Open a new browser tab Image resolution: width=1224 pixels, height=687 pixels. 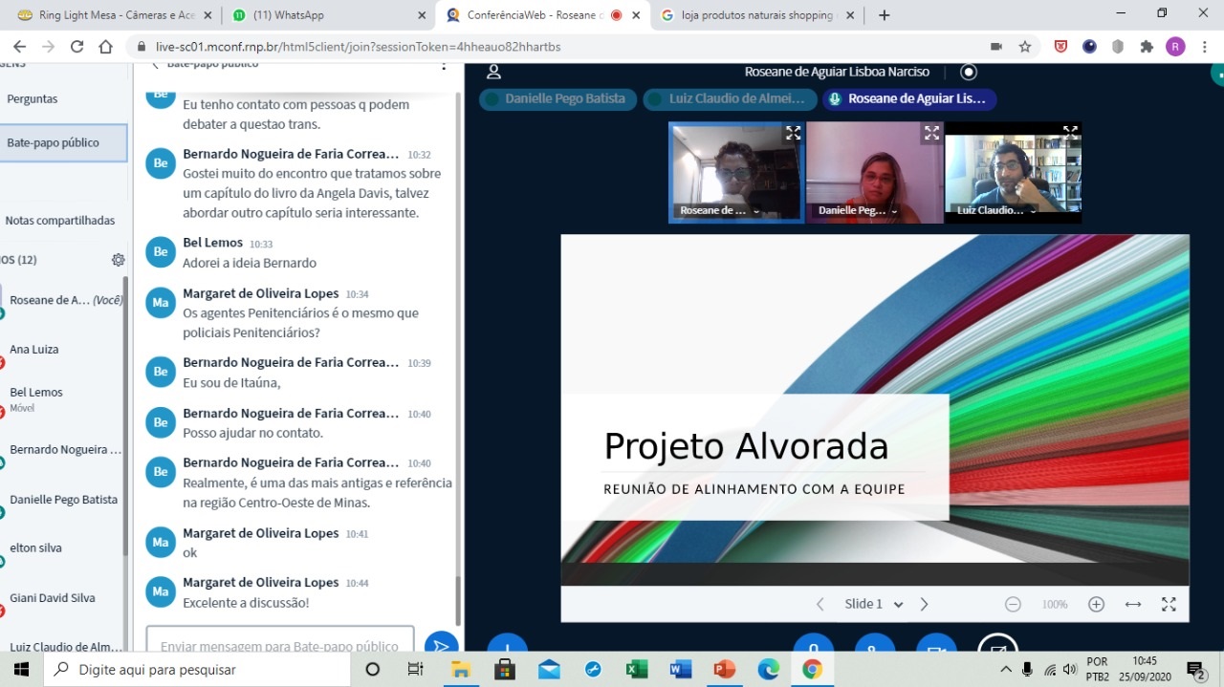(885, 15)
